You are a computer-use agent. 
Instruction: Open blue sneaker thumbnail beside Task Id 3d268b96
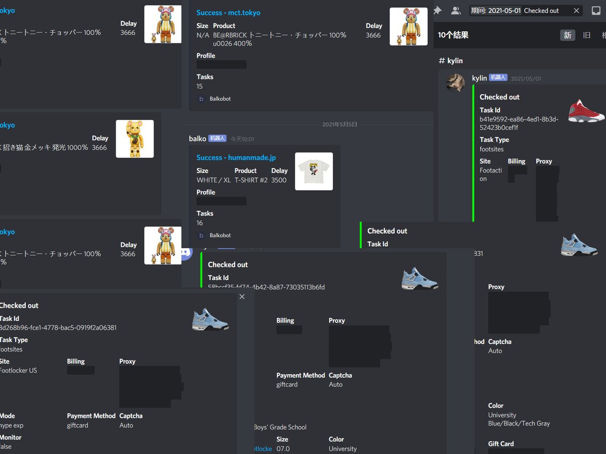211,320
